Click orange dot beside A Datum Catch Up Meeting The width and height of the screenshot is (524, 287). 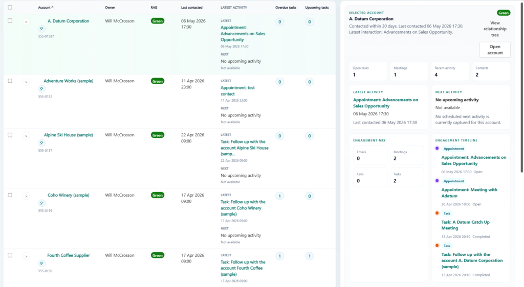click(x=437, y=213)
